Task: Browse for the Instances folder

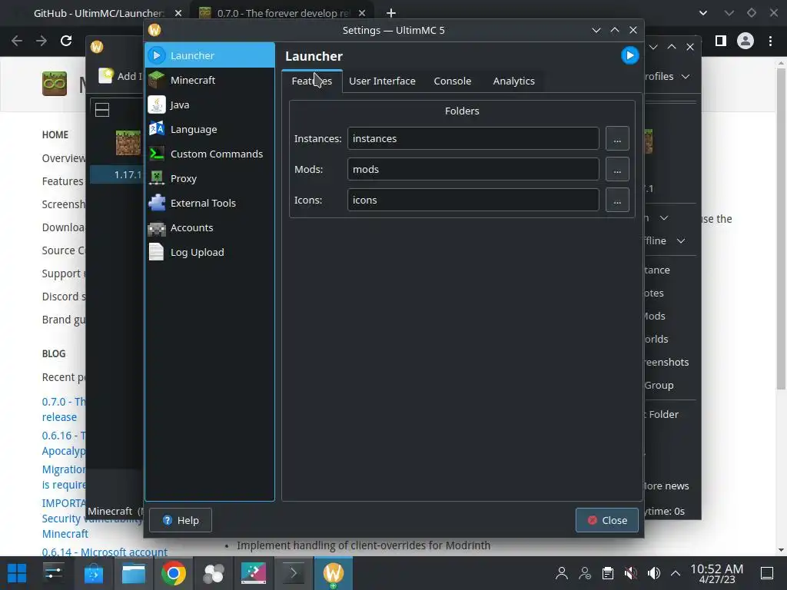Action: click(x=617, y=138)
